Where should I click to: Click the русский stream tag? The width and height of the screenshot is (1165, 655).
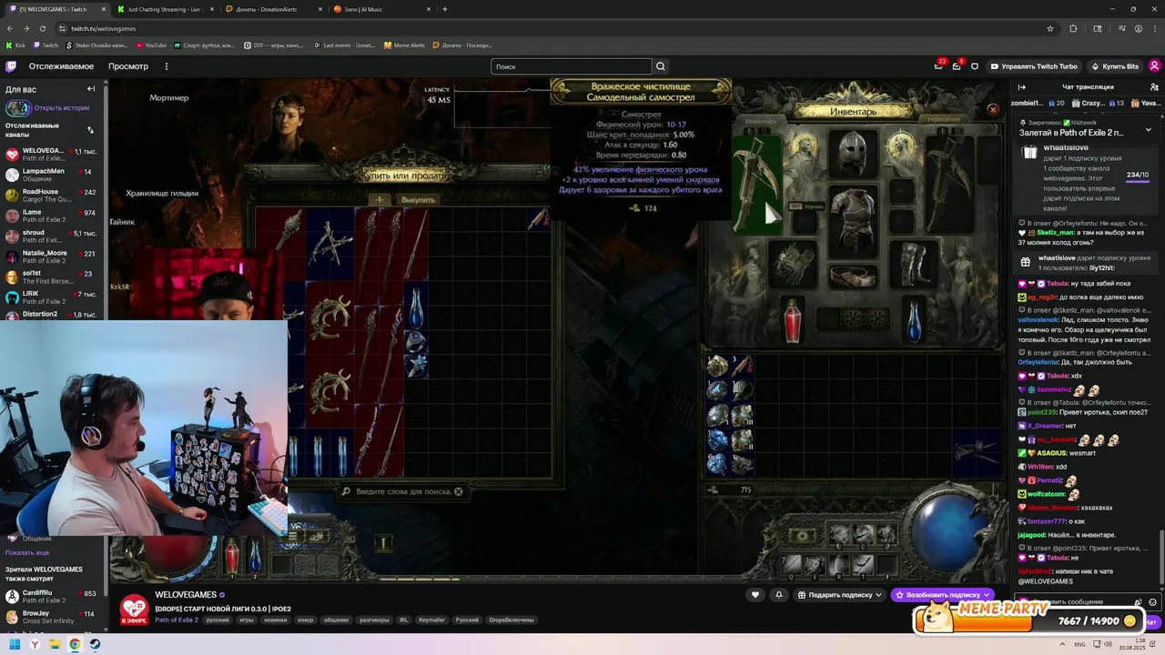[218, 620]
